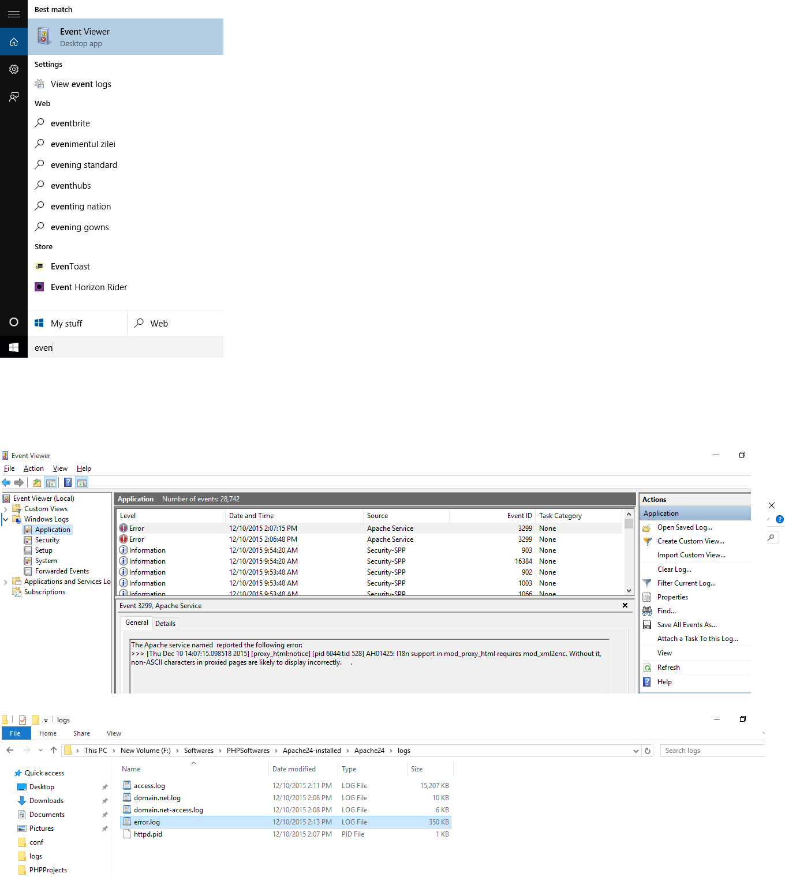The width and height of the screenshot is (785, 881).
Task: Expand Applications and Services Logs node
Action: coord(5,581)
